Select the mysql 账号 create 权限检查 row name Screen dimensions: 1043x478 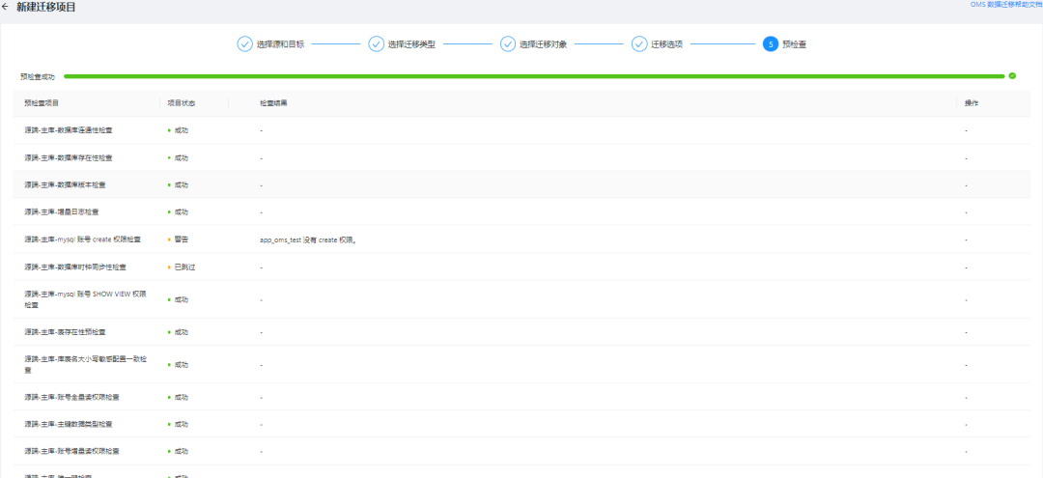(x=82, y=239)
